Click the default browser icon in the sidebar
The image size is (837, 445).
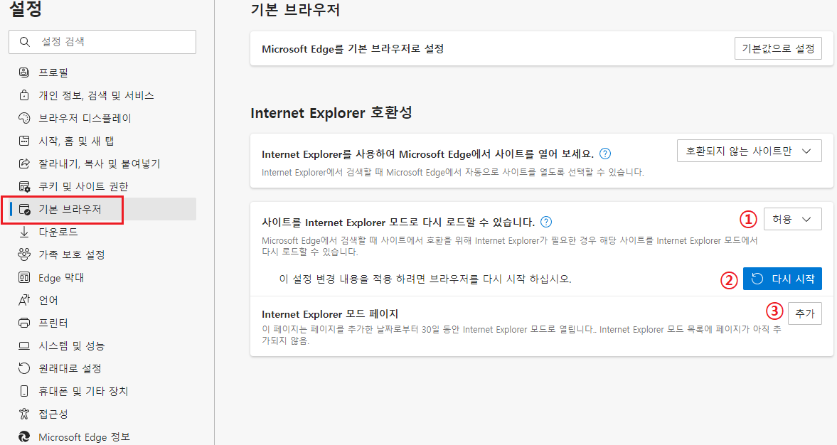[24, 209]
